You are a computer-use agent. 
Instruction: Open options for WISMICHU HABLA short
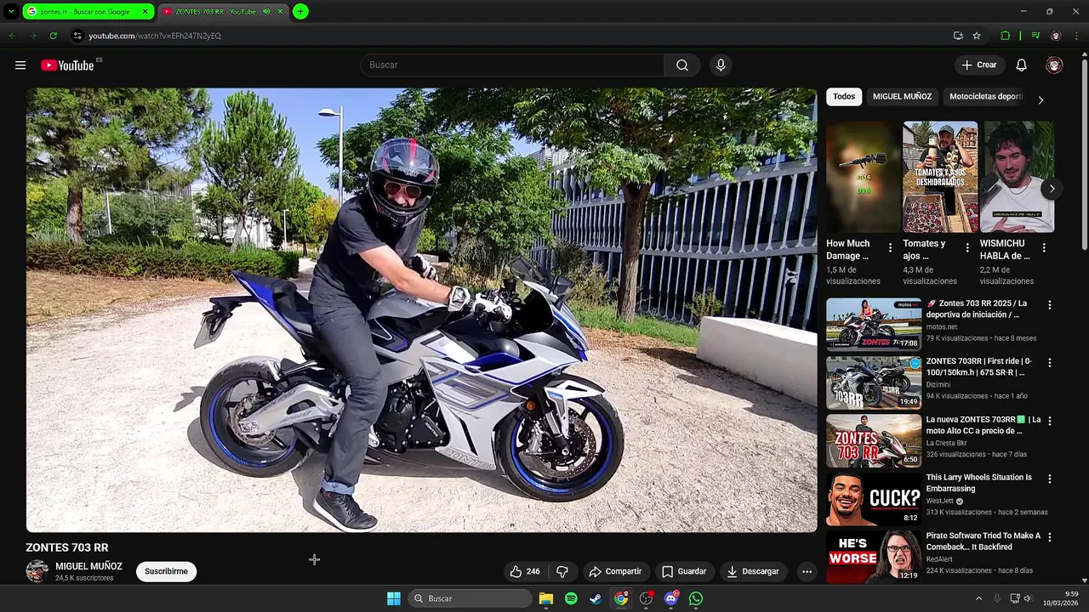click(x=1043, y=247)
